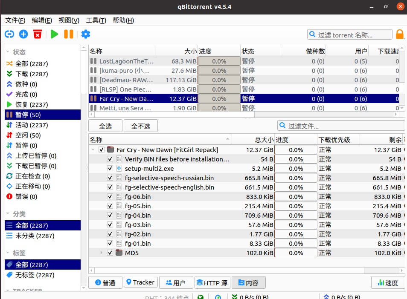Collapse the 状态 sidebar section
Viewport: 407px width, 299px height.
[8, 52]
